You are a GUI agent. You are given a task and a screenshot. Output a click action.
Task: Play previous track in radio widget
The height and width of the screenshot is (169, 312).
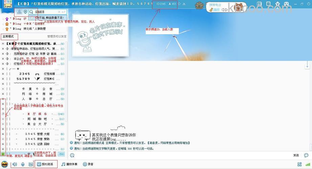coord(223,10)
